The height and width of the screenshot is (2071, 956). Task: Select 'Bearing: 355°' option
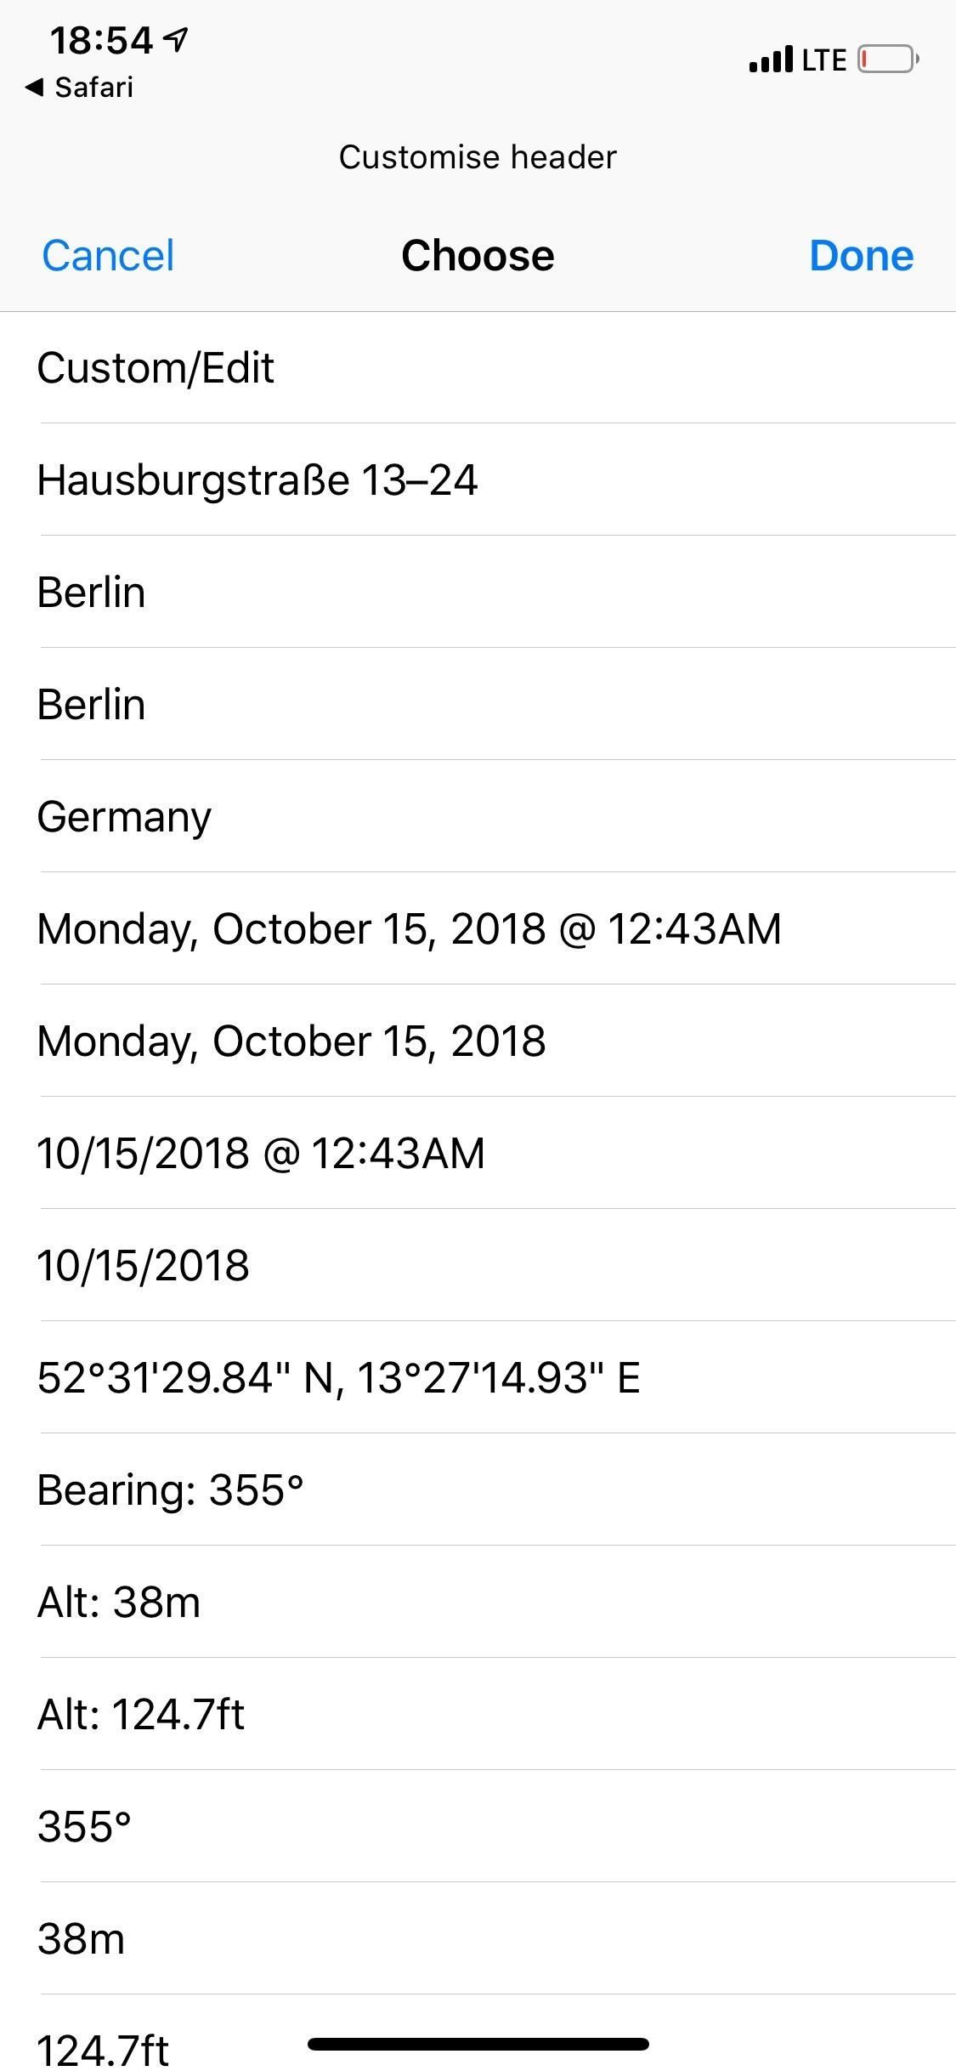coord(171,1490)
